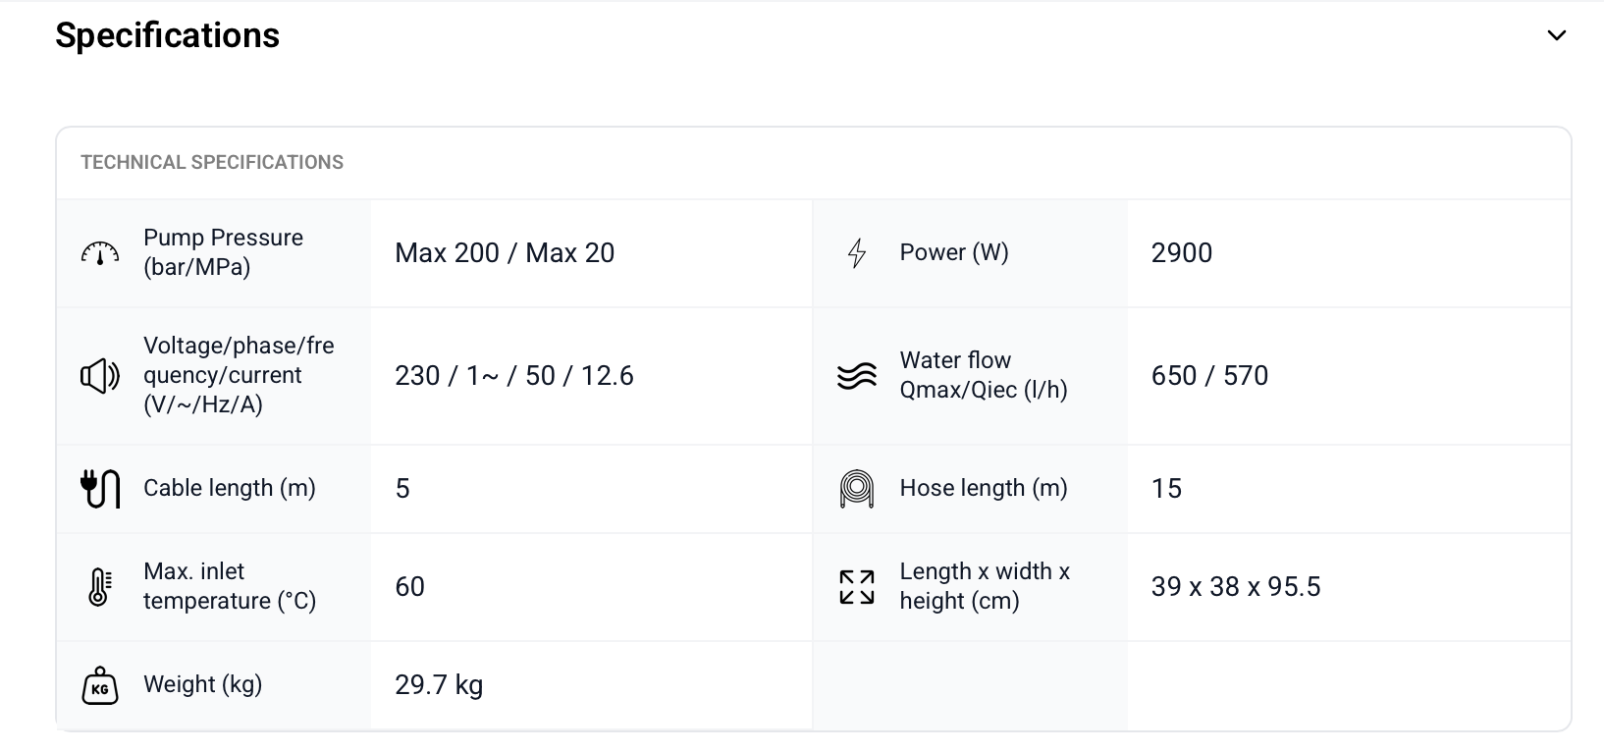This screenshot has height=752, width=1604.
Task: Click the 650 / 570 water flow value
Action: coord(1209,376)
